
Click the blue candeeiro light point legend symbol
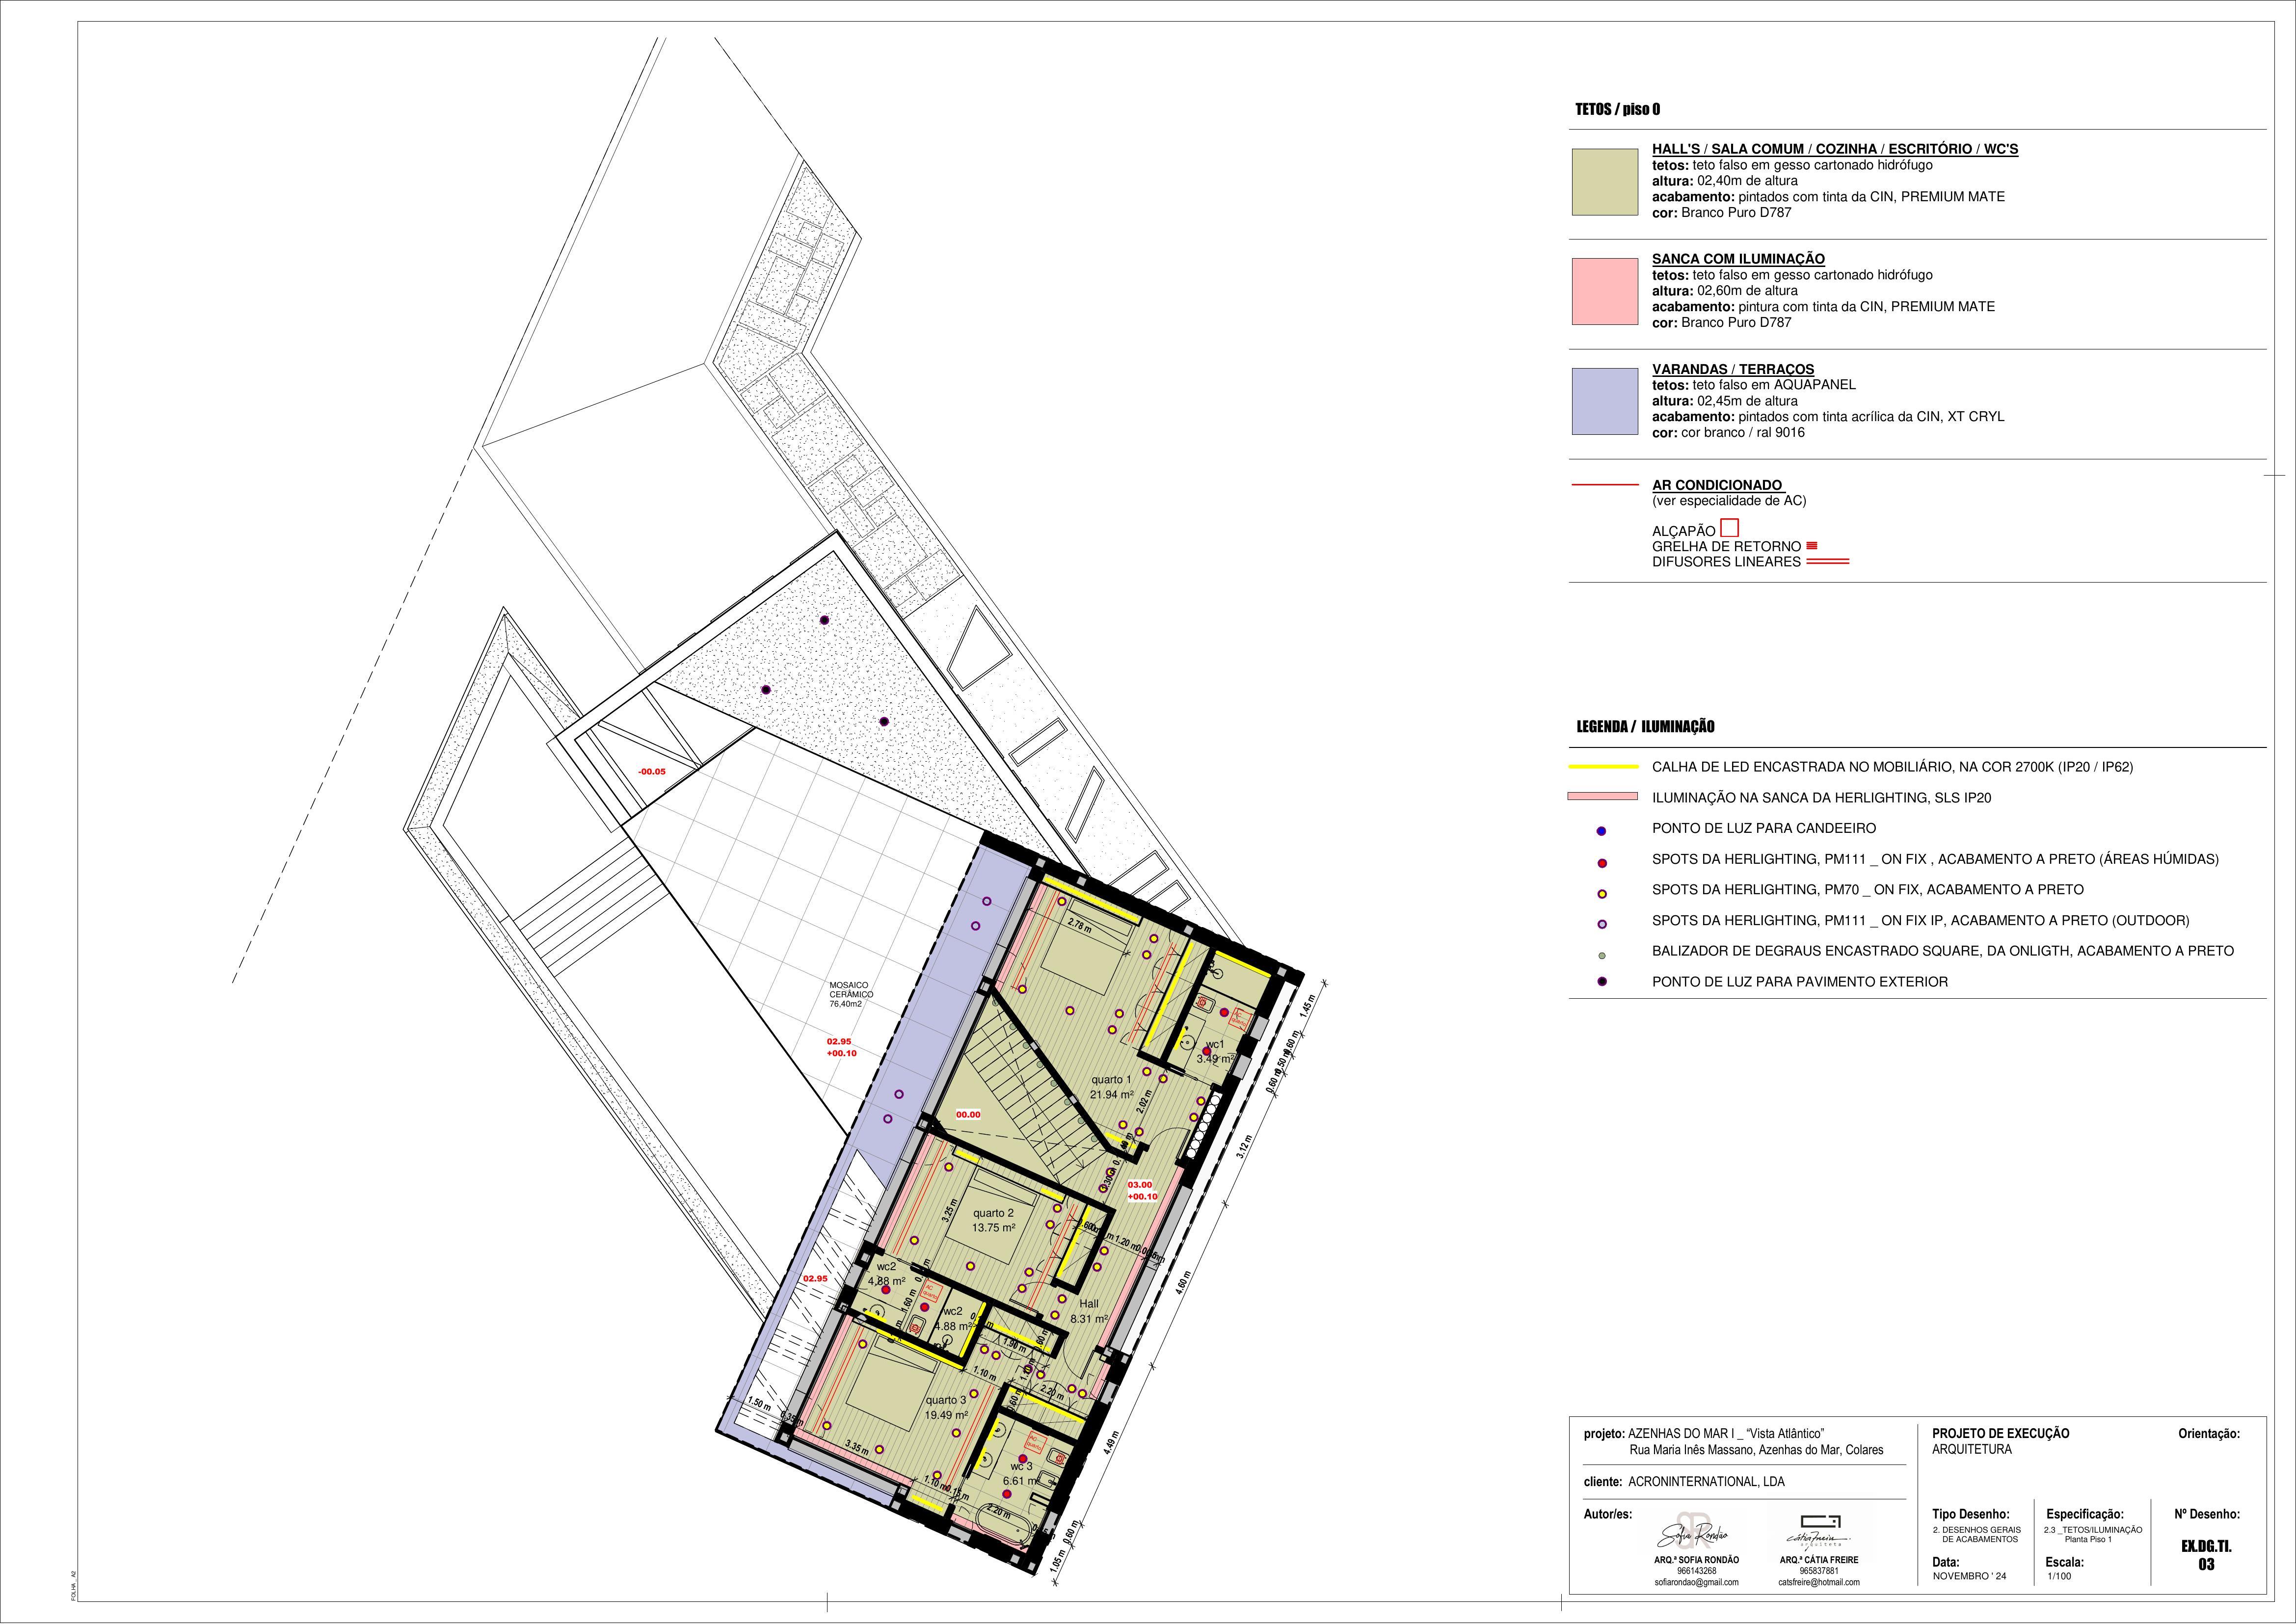(1602, 831)
